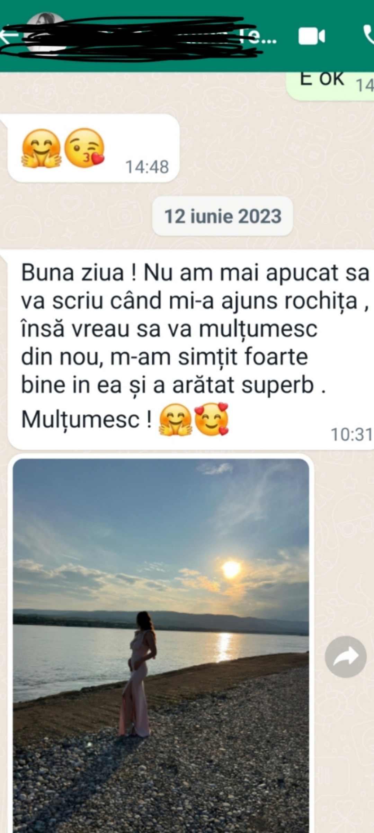Start a video call with camera icon

(x=312, y=36)
